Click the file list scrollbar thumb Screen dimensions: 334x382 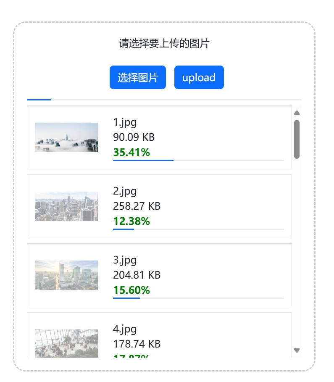(297, 140)
